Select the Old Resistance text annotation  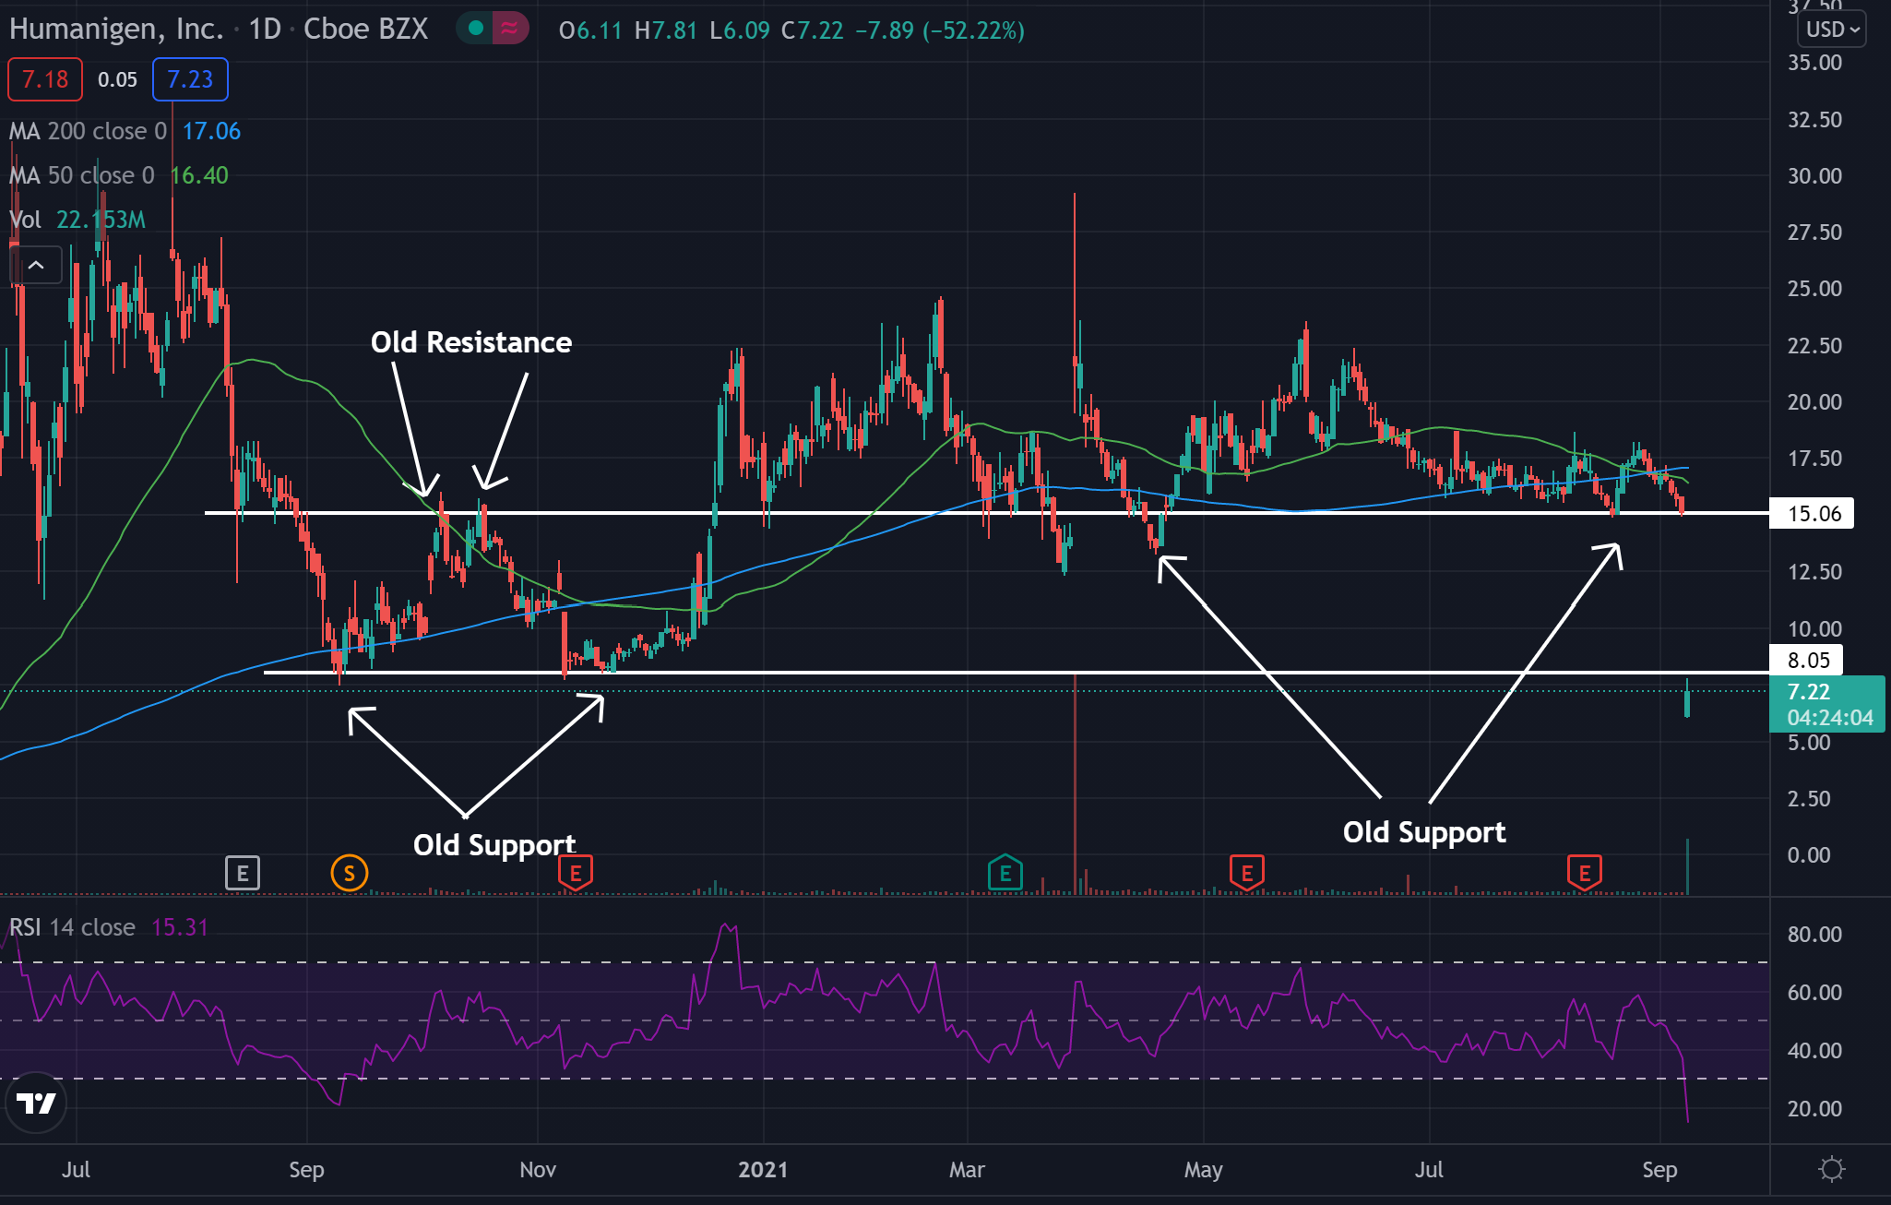coord(471,342)
